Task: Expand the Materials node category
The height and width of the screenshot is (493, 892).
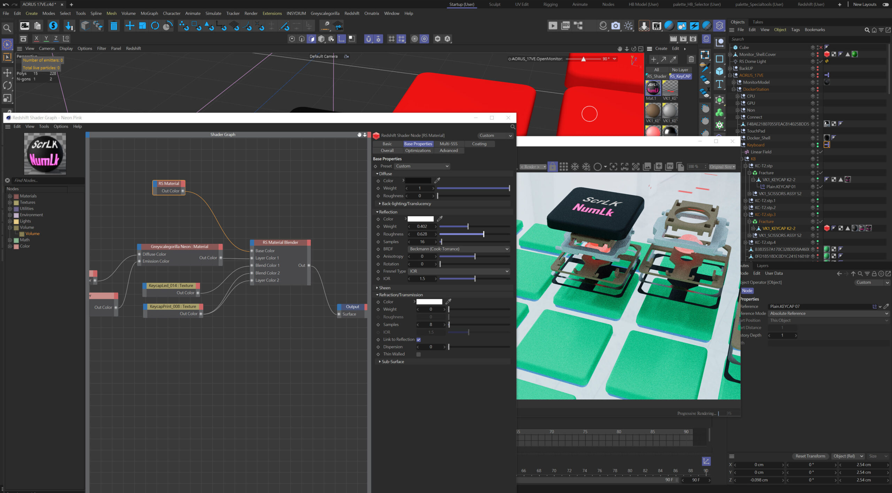Action: 10,196
